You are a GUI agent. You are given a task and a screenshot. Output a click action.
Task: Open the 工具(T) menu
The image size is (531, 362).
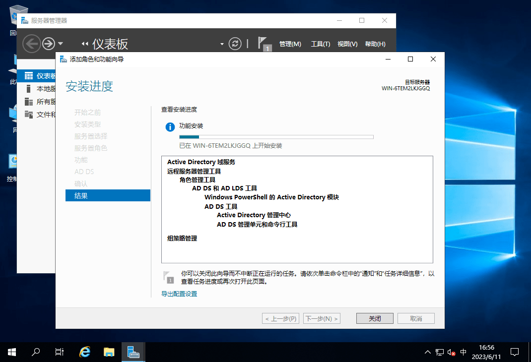point(321,44)
